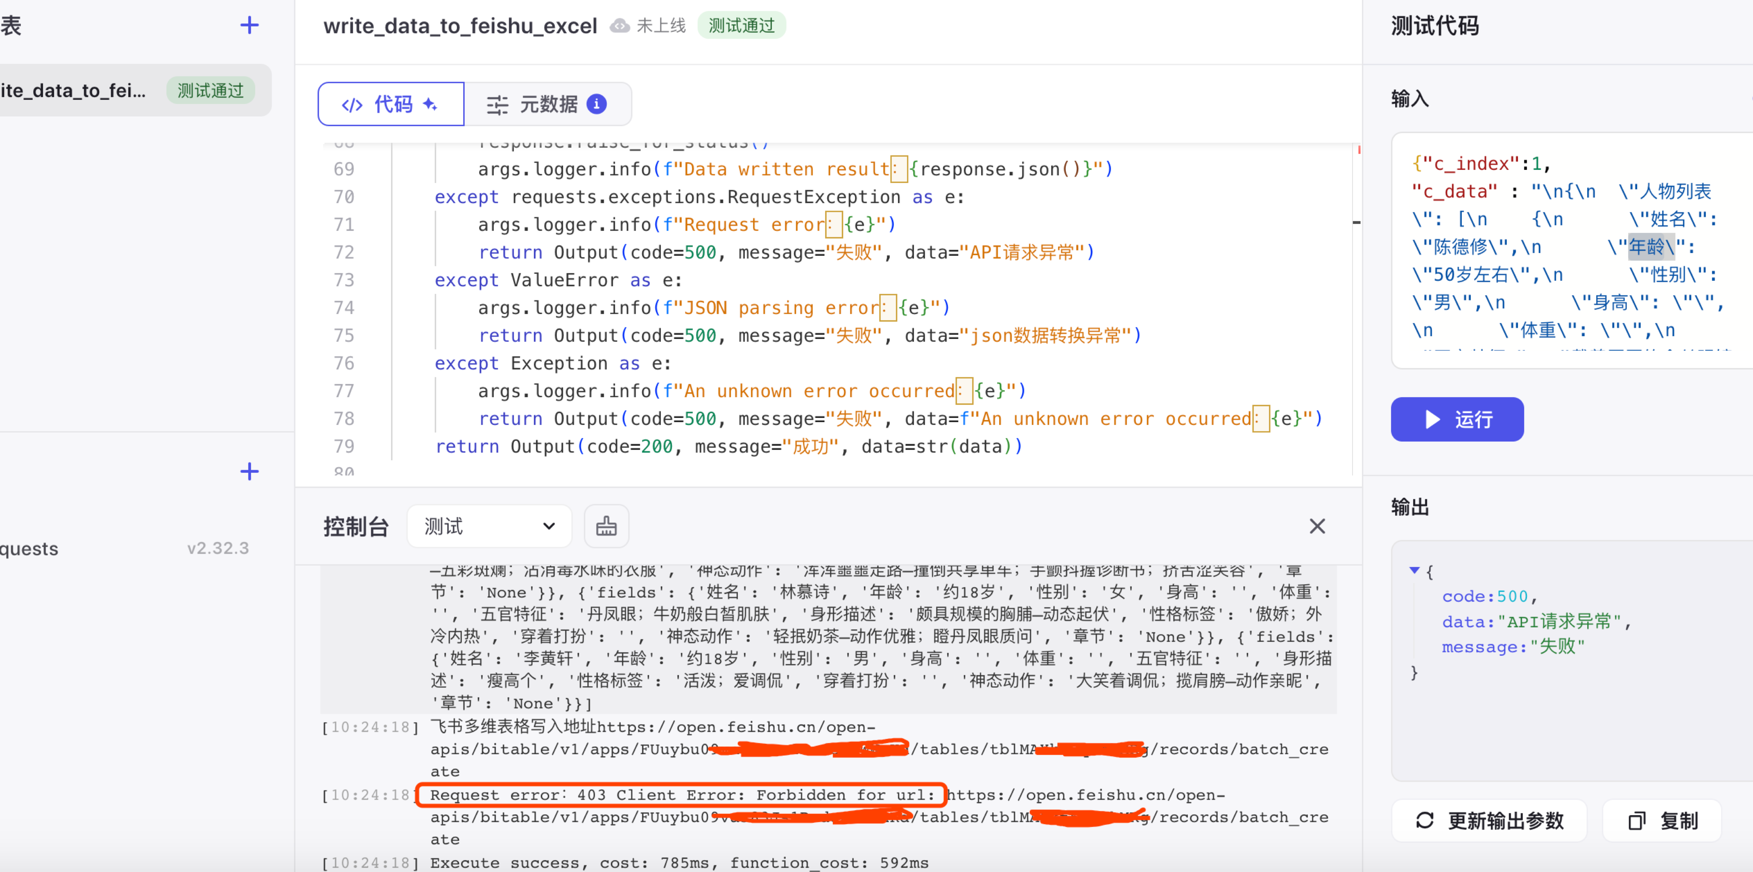Screen dimensions: 1753x872
Task: Click the cloud icon next to 未上线
Action: 619,26
